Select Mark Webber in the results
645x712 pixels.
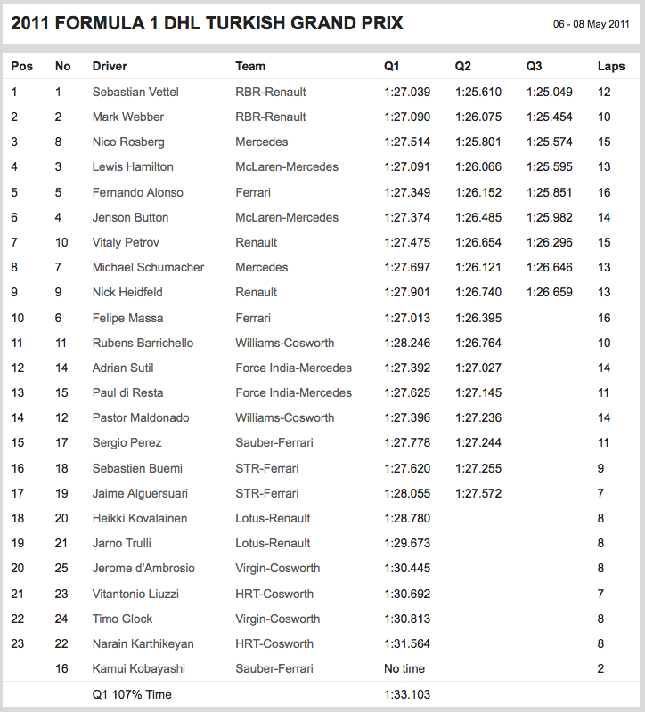pos(128,117)
